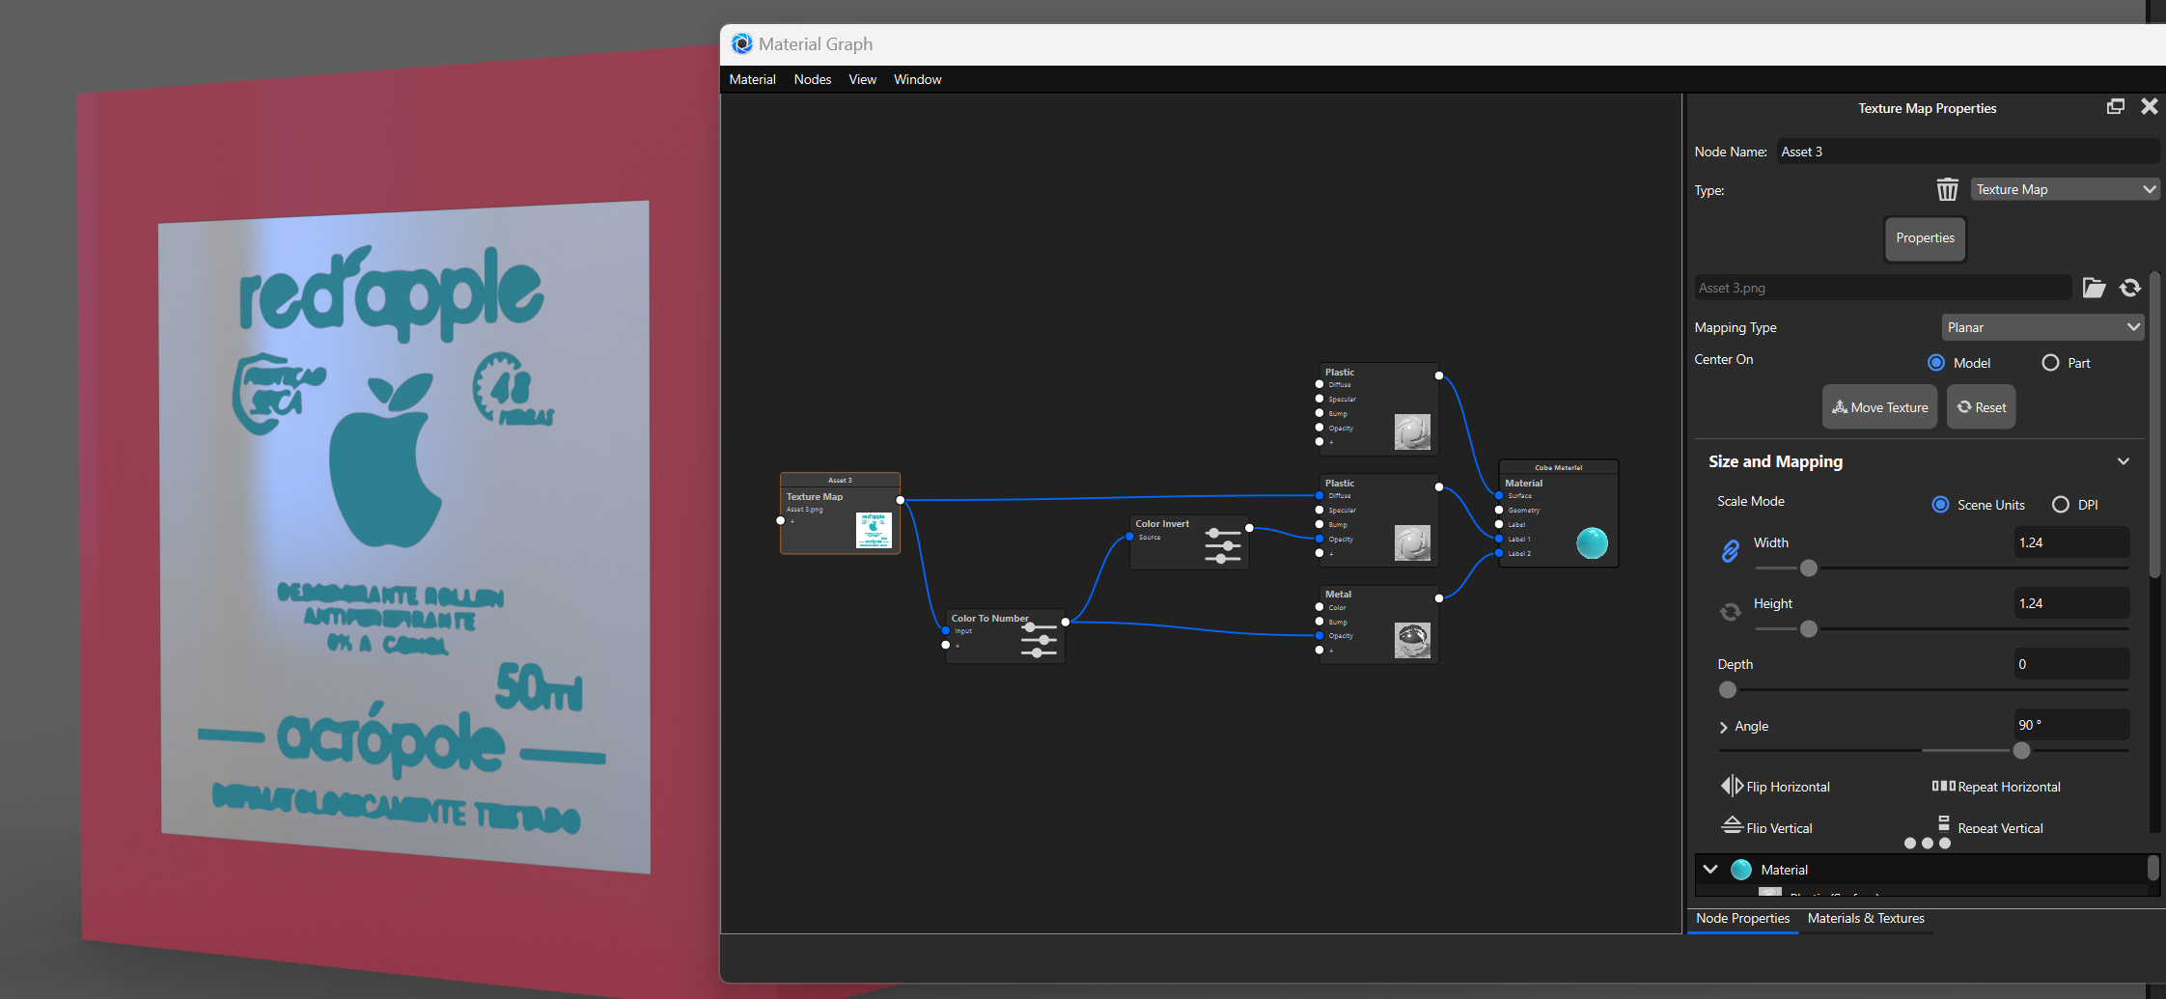Viewport: 2166px width, 999px height.
Task: Click the Height value field 1.24
Action: tap(2071, 603)
